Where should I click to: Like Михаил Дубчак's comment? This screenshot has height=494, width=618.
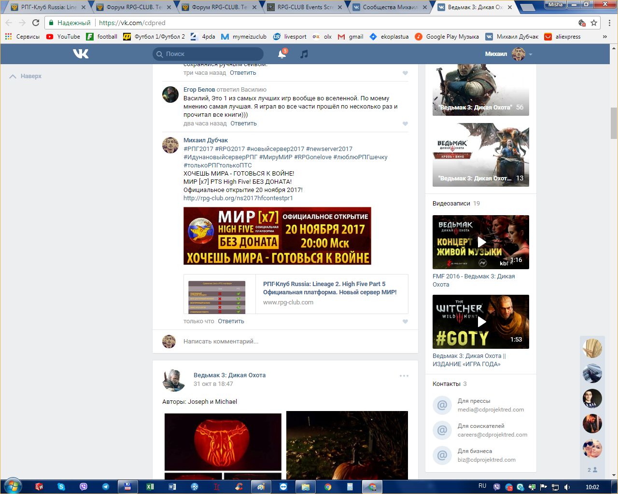(x=405, y=322)
